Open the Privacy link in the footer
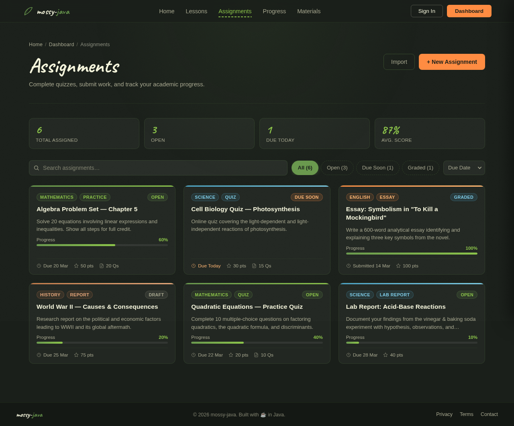514x426 pixels. point(444,414)
